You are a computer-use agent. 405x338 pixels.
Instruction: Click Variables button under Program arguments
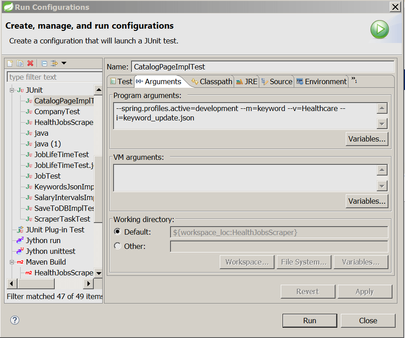[x=367, y=139]
